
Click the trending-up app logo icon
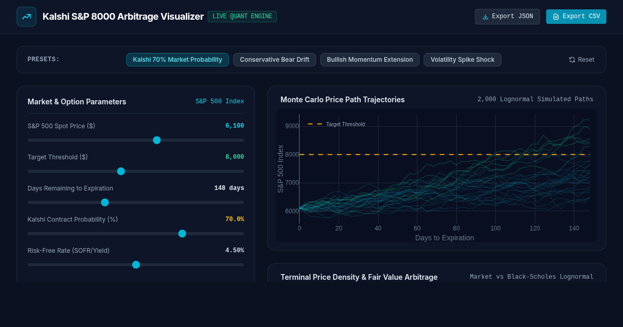pyautogui.click(x=26, y=17)
